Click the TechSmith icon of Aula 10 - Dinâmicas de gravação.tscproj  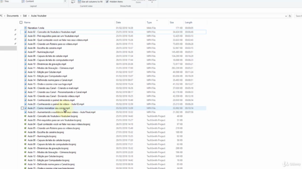tap(25, 148)
